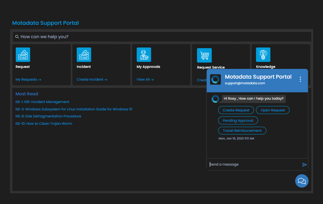This screenshot has width=323, height=204.
Task: Choose Open Request in chat
Action: coord(272,110)
